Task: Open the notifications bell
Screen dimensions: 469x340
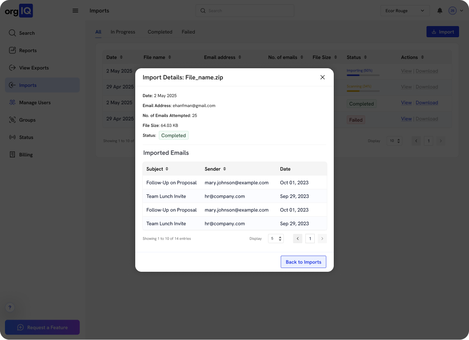Action: click(x=440, y=10)
